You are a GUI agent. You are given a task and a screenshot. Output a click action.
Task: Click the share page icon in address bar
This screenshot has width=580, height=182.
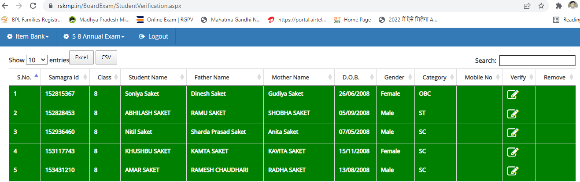point(527,6)
